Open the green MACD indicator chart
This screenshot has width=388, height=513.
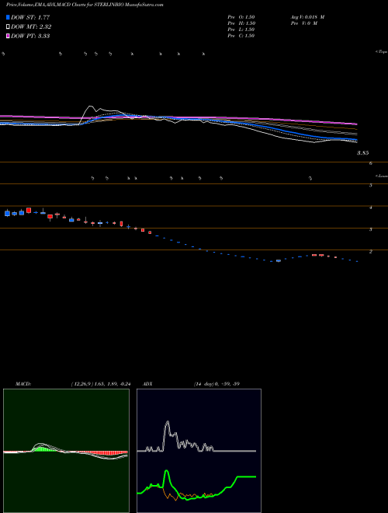click(x=66, y=451)
